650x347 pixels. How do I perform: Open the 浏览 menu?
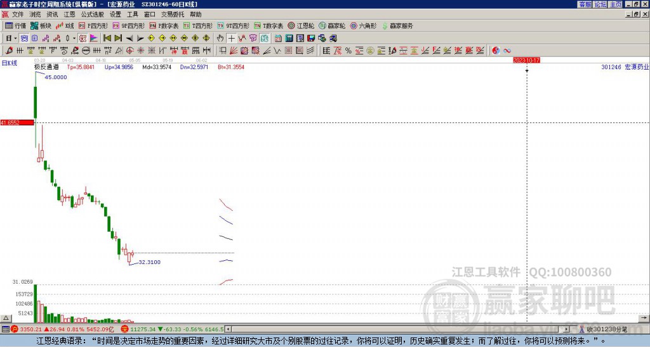coord(35,15)
